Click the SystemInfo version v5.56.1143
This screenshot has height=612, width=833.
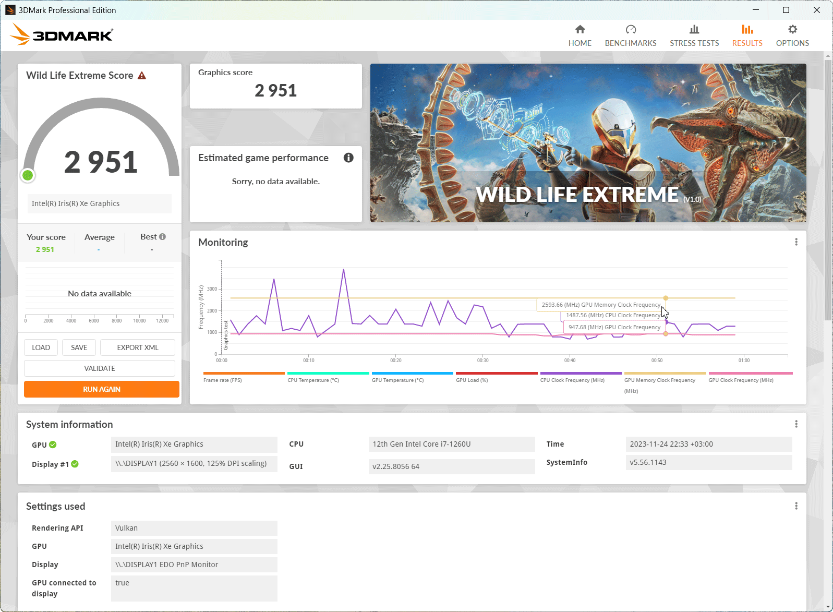point(709,462)
